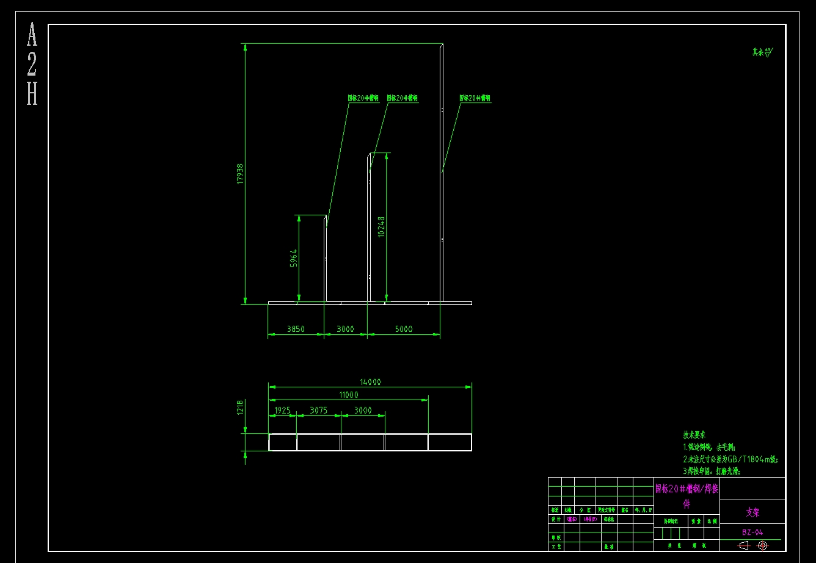Select the 3850 horizontal dimension

click(296, 329)
